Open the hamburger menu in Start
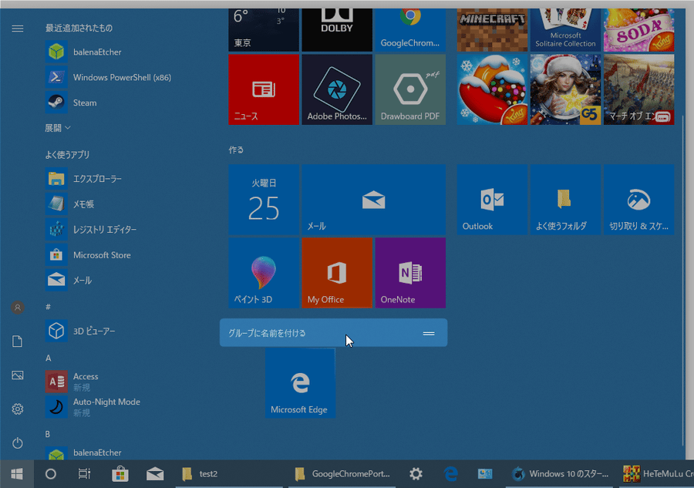The height and width of the screenshot is (488, 694). [17, 29]
